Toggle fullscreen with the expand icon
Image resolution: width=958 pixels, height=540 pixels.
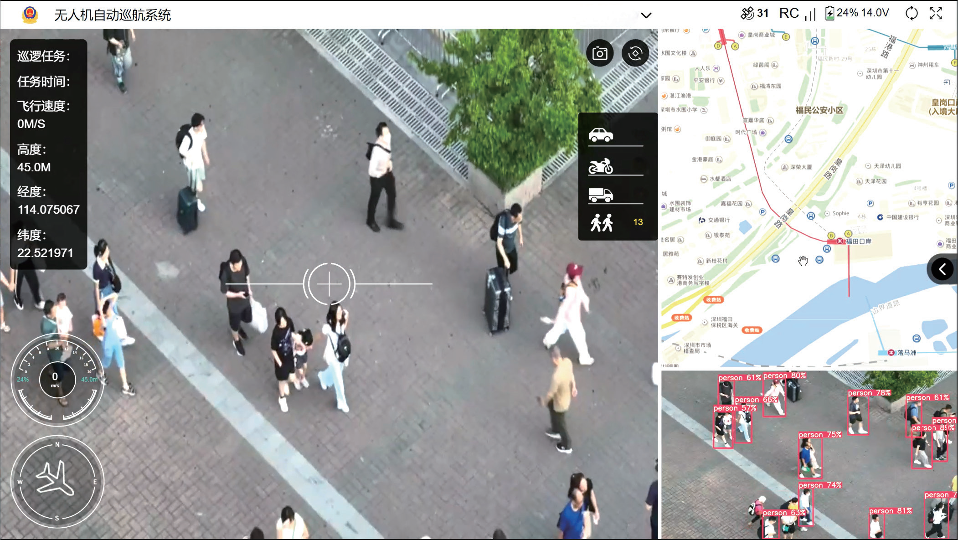coord(936,13)
